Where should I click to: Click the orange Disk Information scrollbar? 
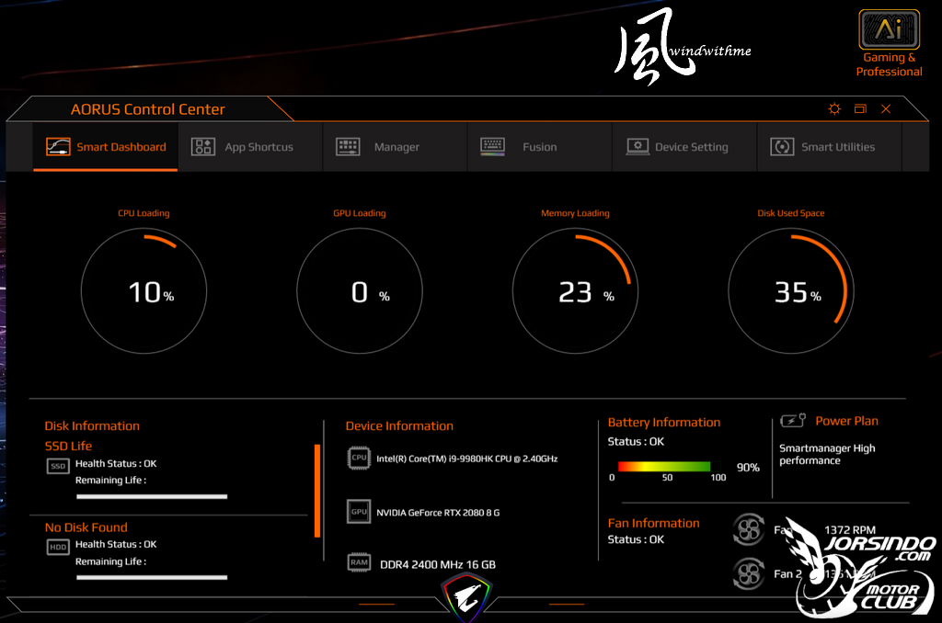(317, 491)
